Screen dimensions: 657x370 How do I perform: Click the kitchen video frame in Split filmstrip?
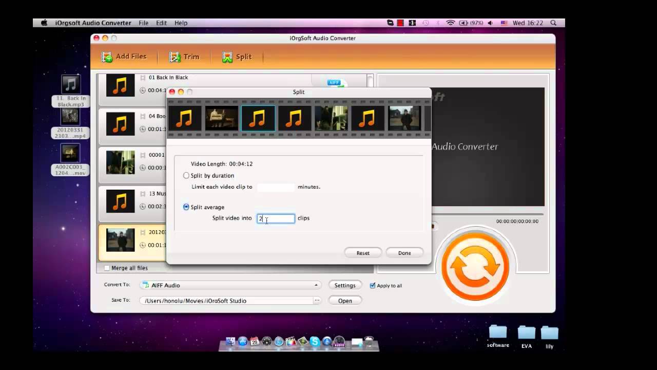coord(331,118)
